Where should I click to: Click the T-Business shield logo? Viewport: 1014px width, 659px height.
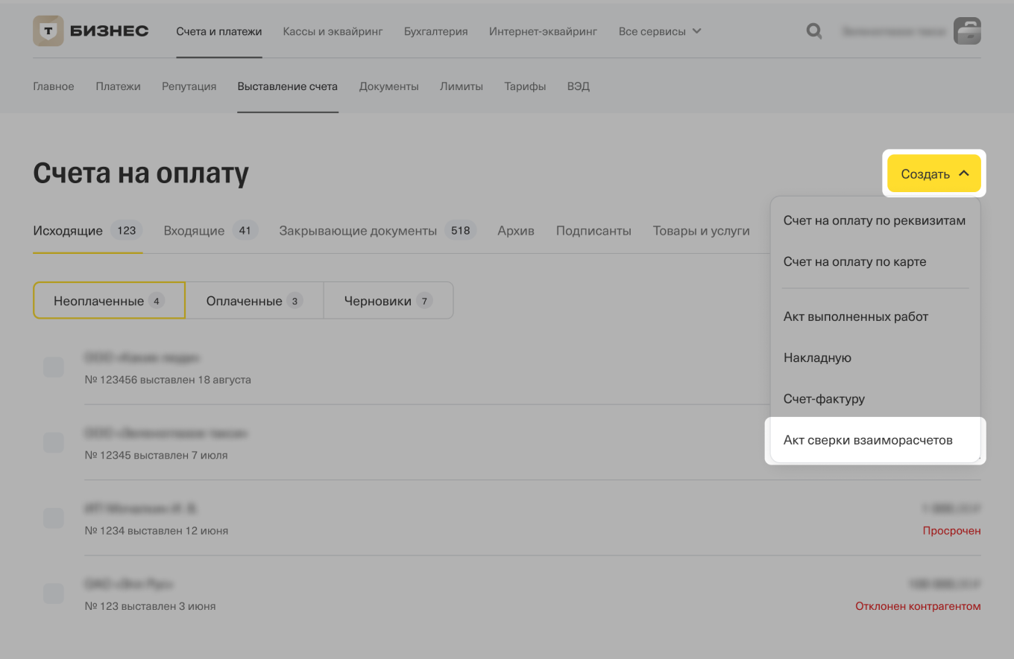point(48,31)
